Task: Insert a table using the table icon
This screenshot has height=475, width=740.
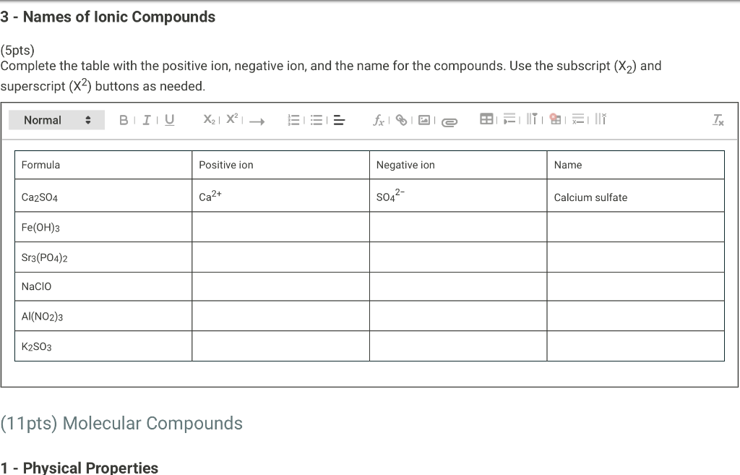Action: coord(488,120)
